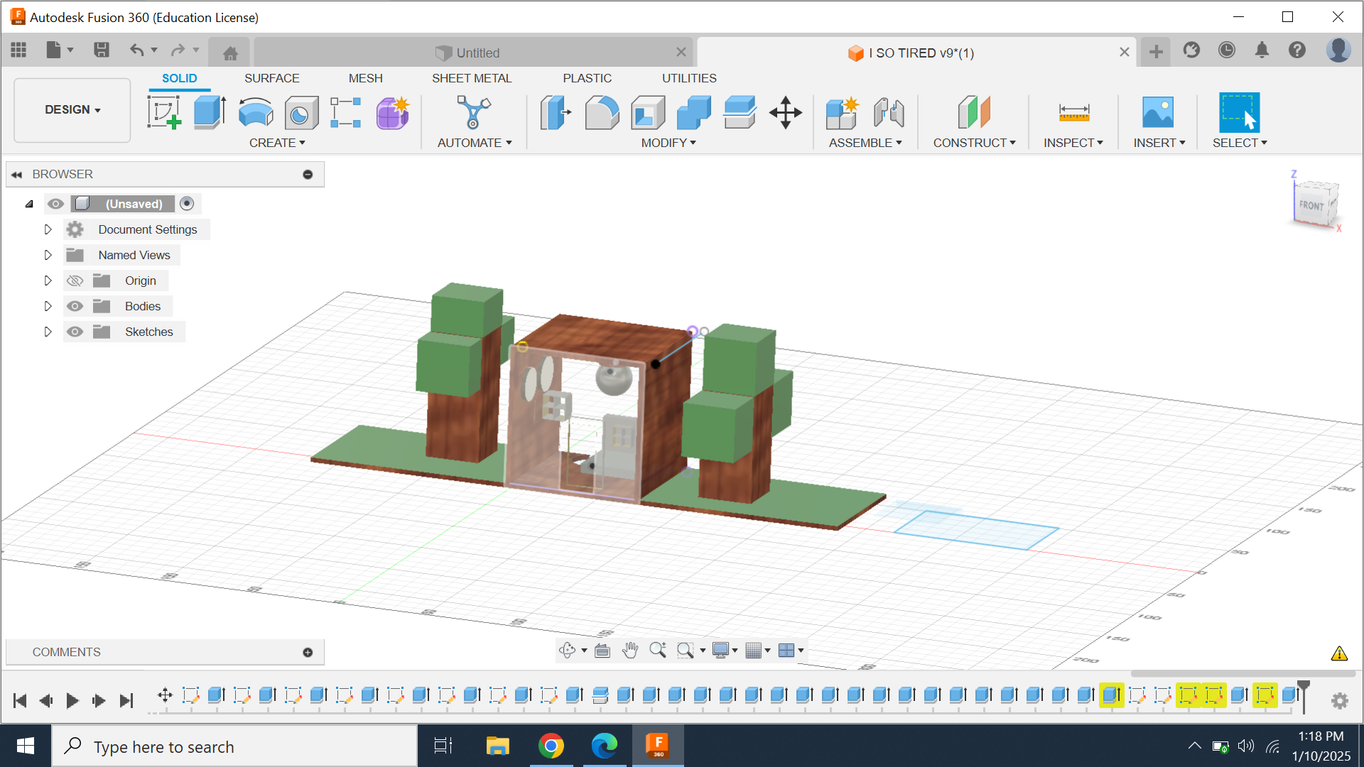The image size is (1364, 767).
Task: Click the Look At icon
Action: pyautogui.click(x=602, y=651)
